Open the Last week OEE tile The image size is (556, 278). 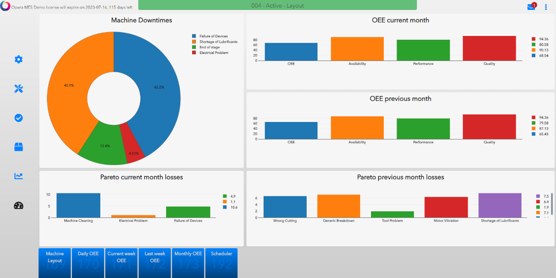pyautogui.click(x=155, y=263)
